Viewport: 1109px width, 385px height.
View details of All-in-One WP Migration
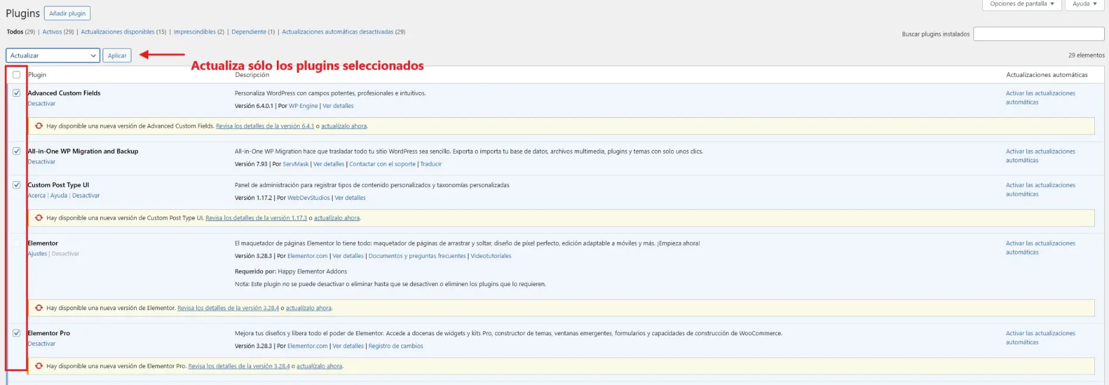(x=328, y=164)
